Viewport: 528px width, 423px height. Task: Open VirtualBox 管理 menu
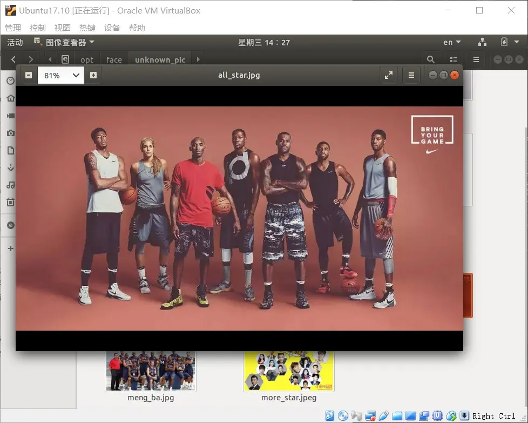coord(13,28)
